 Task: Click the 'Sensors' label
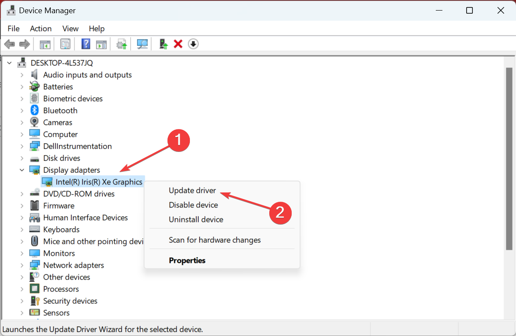pyautogui.click(x=56, y=313)
